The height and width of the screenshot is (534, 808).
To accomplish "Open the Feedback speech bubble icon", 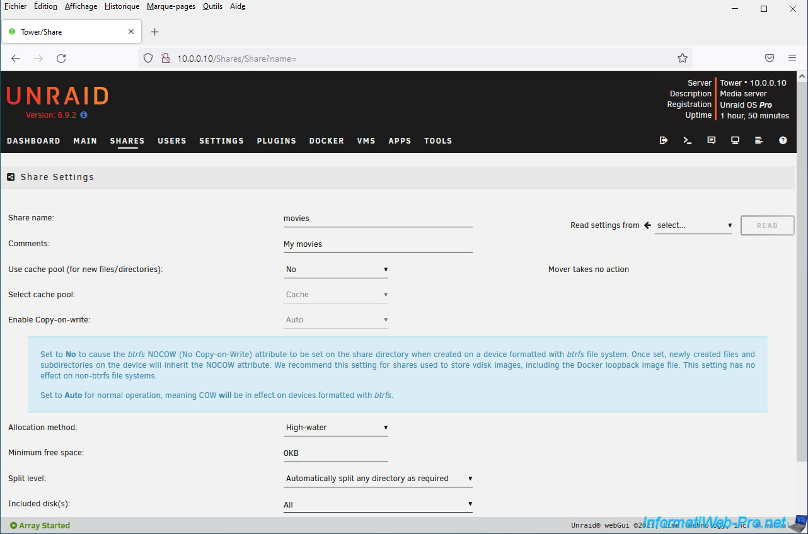I will (711, 140).
